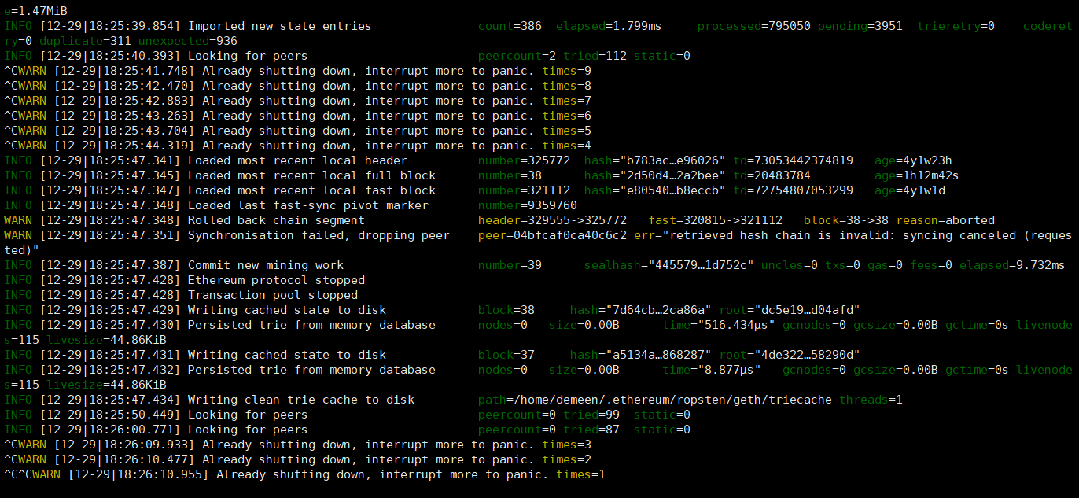Select time "516.434µs" value

[719, 325]
